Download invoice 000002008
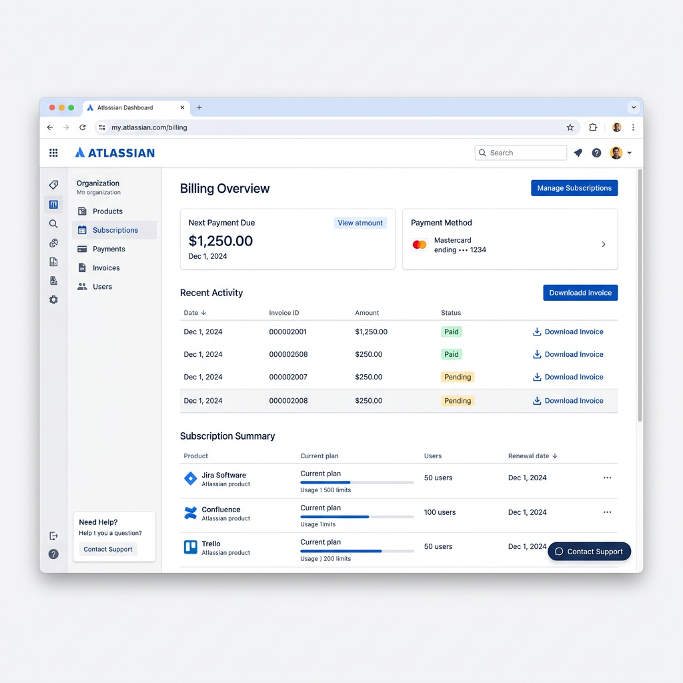 click(x=568, y=401)
